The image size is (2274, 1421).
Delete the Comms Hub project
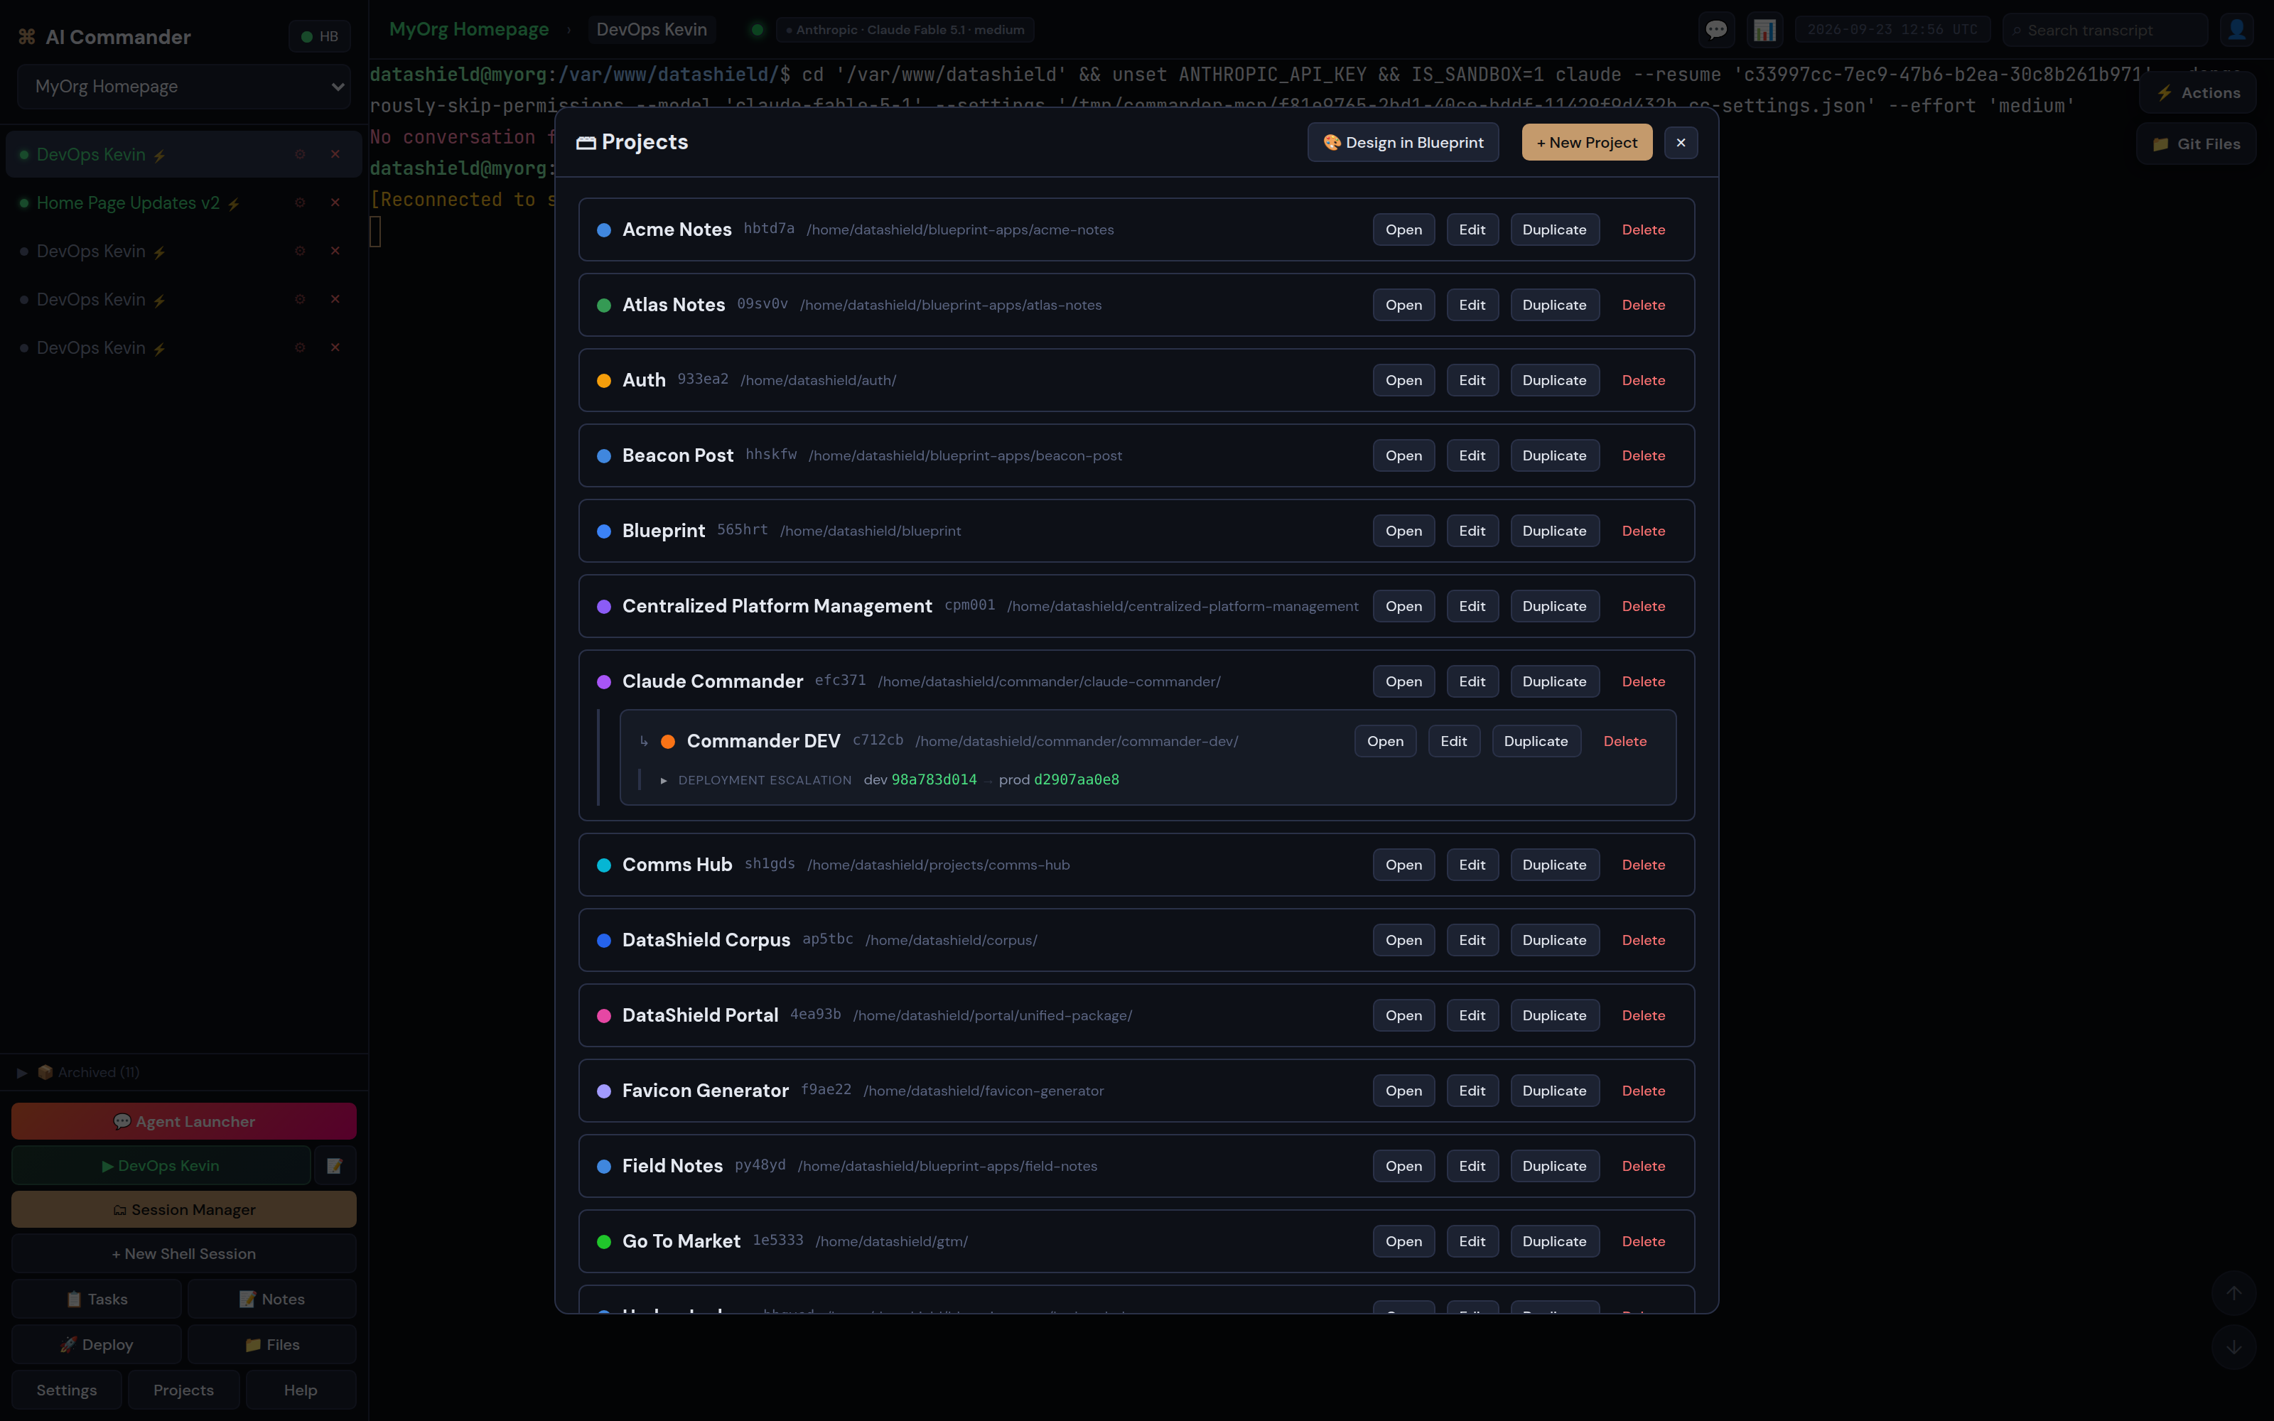click(1644, 865)
